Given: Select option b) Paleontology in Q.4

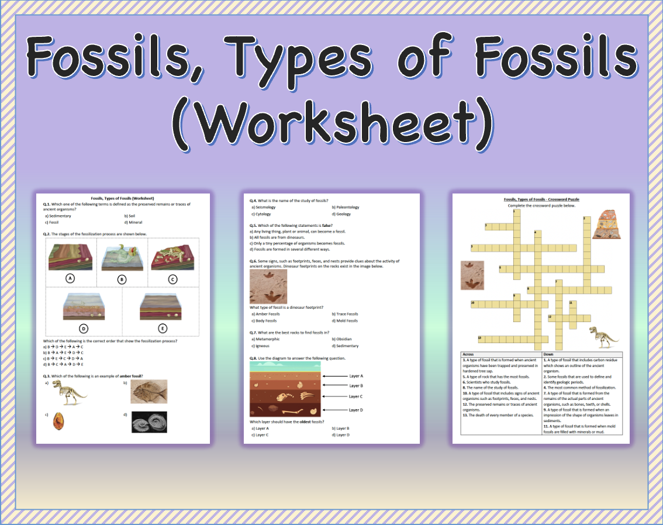Looking at the screenshot, I should click(346, 207).
